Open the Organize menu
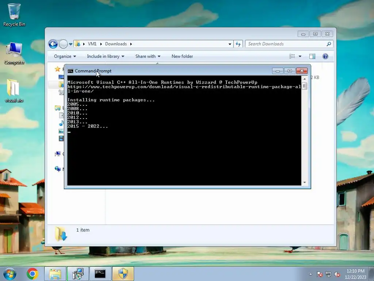The image size is (374, 281). (65, 56)
